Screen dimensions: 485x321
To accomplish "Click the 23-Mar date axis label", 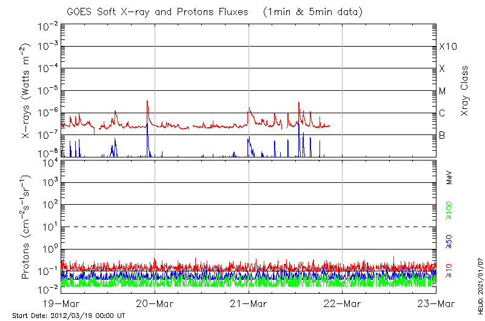I will tap(436, 303).
